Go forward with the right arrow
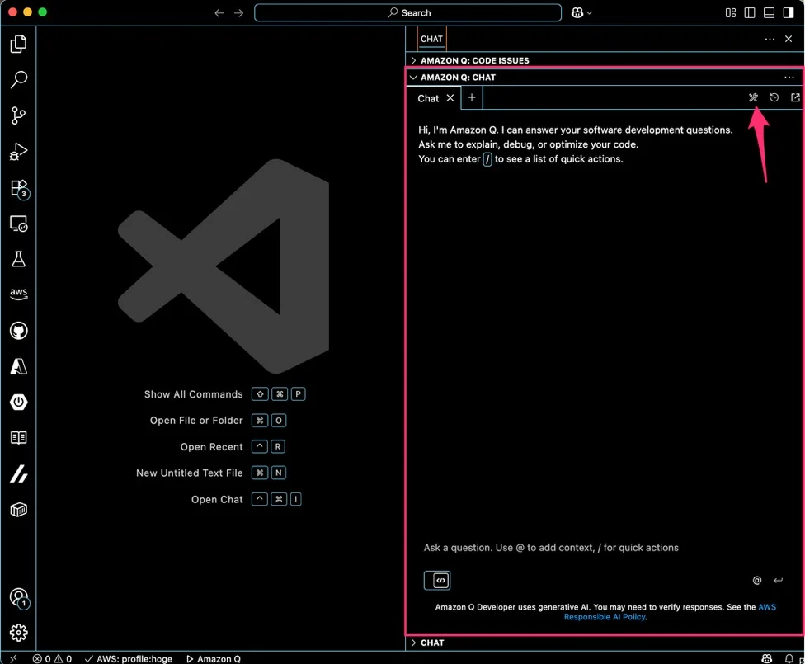Image resolution: width=805 pixels, height=664 pixels. coord(238,13)
